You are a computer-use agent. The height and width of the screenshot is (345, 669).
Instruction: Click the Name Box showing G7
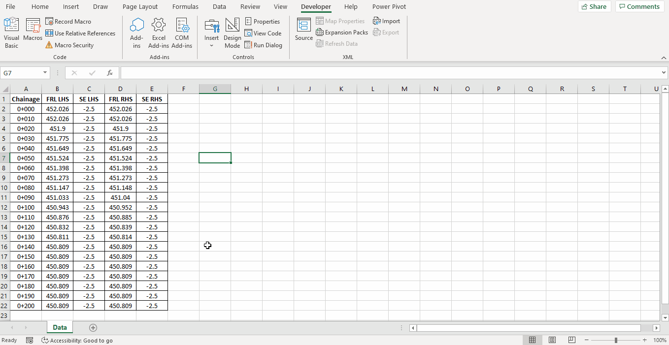click(x=21, y=73)
